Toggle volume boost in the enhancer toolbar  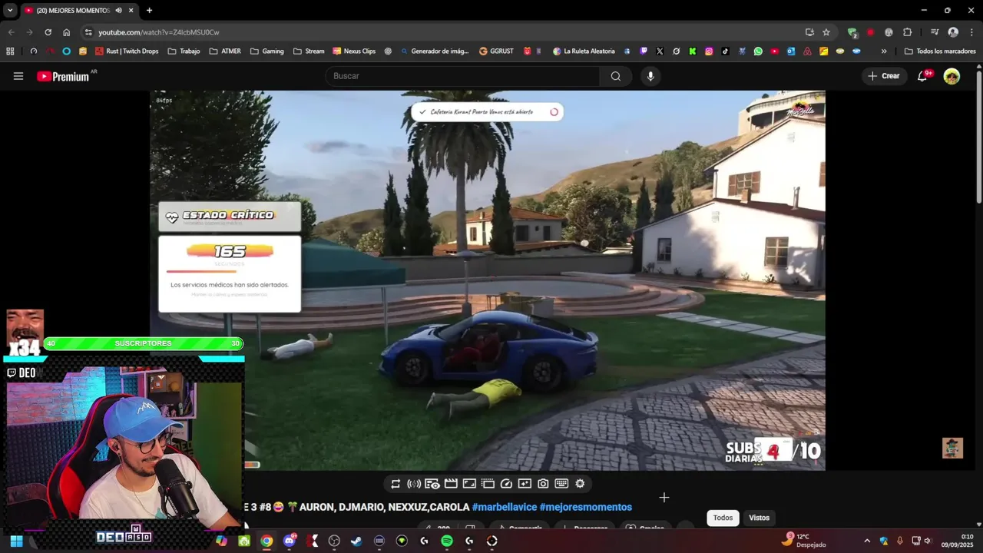[x=414, y=484]
